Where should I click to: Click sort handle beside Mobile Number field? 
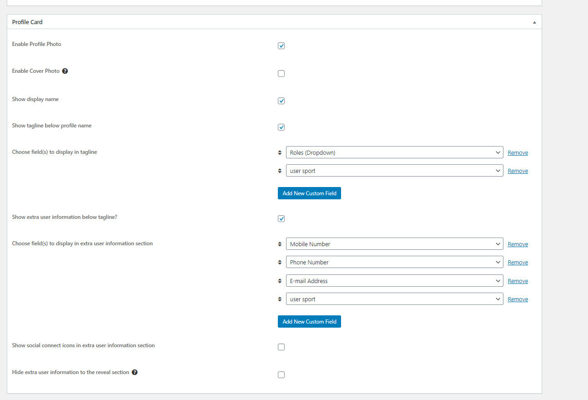pos(280,244)
